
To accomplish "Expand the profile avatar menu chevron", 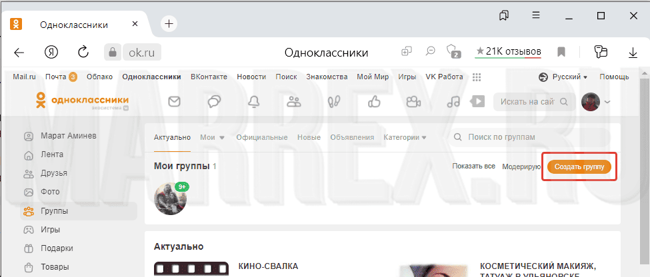I will (607, 101).
